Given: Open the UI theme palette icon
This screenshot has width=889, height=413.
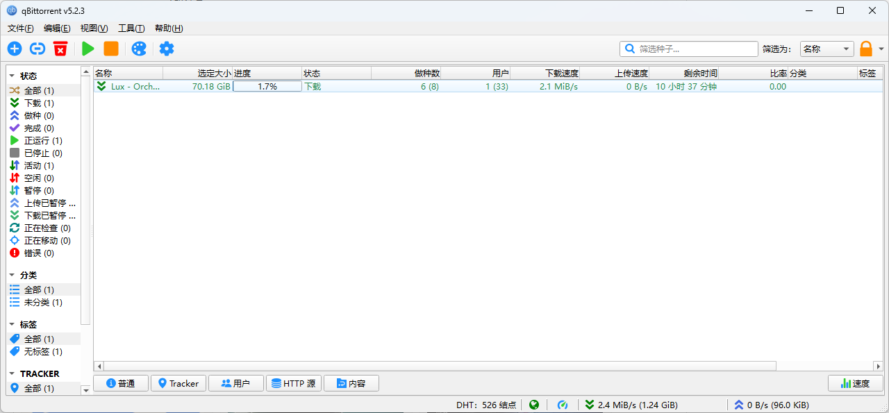Looking at the screenshot, I should pos(139,49).
